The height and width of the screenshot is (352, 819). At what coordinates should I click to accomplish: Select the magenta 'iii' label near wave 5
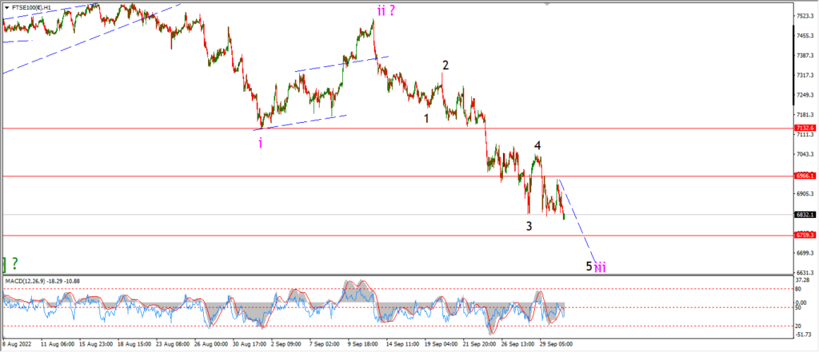tap(601, 267)
